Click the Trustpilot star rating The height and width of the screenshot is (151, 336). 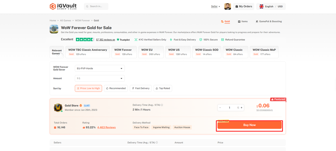85,40
